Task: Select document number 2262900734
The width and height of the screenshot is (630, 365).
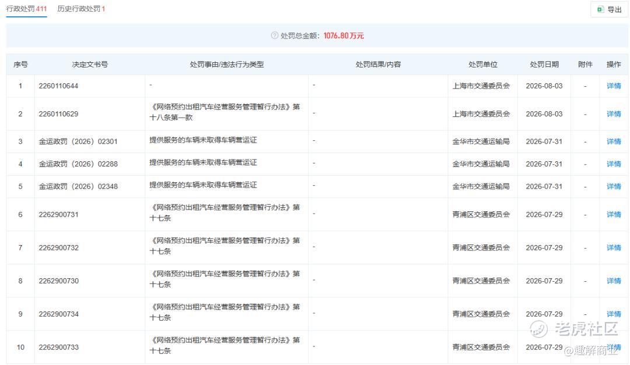Action: (59, 314)
